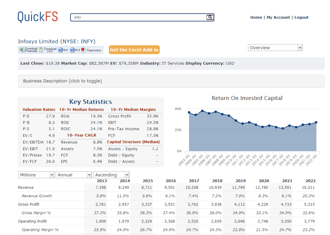The width and height of the screenshot is (330, 235).
Task: Open the My Account link
Action: [278, 17]
